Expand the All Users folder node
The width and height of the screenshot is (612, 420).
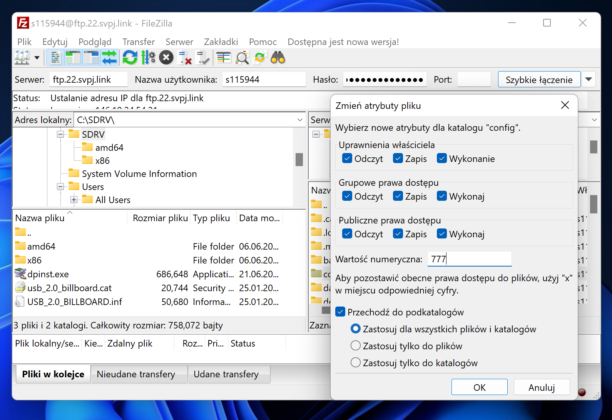pos(74,200)
